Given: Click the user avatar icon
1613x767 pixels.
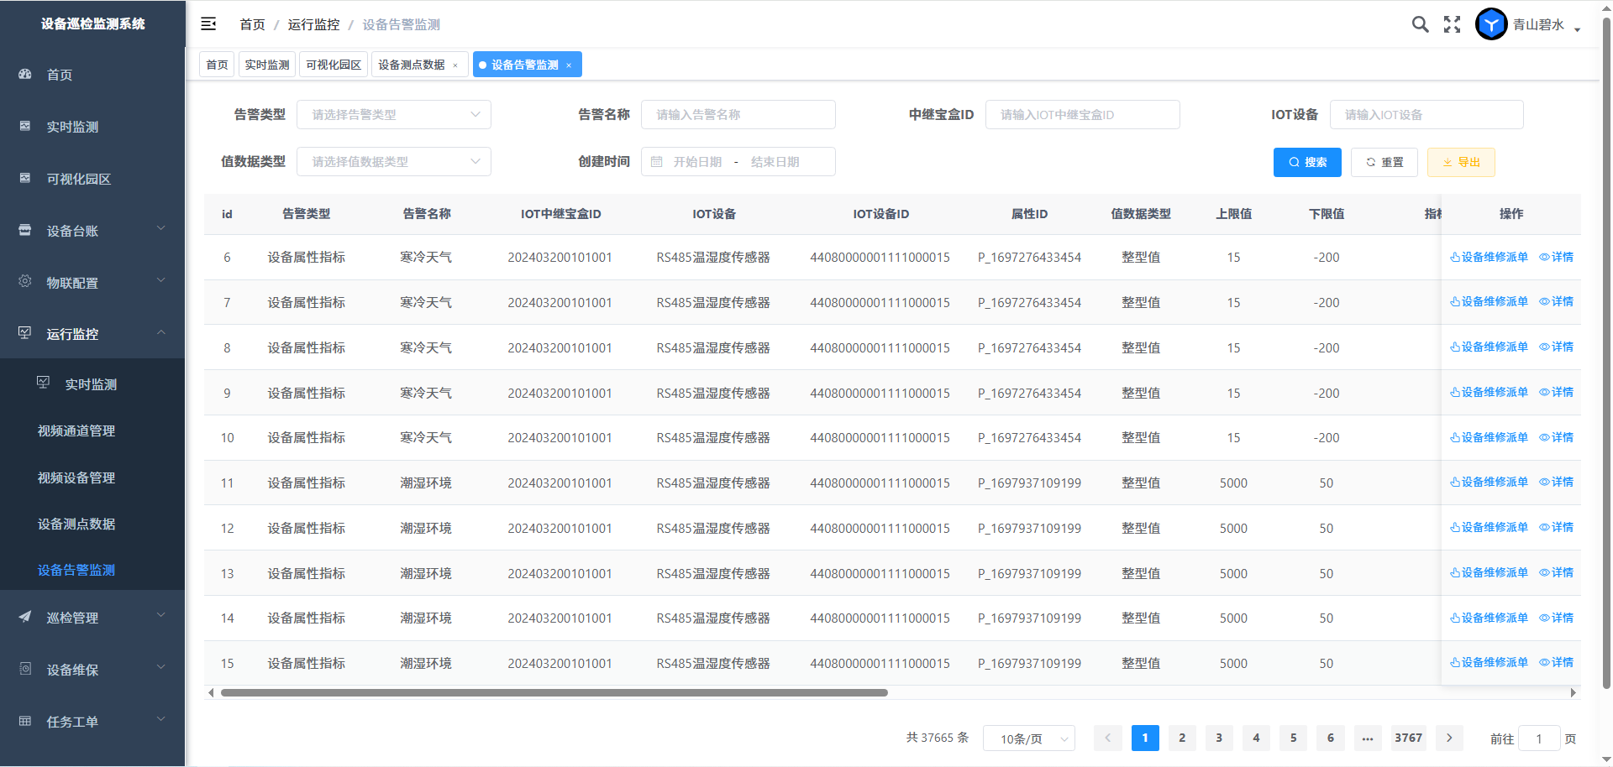Looking at the screenshot, I should [x=1491, y=24].
